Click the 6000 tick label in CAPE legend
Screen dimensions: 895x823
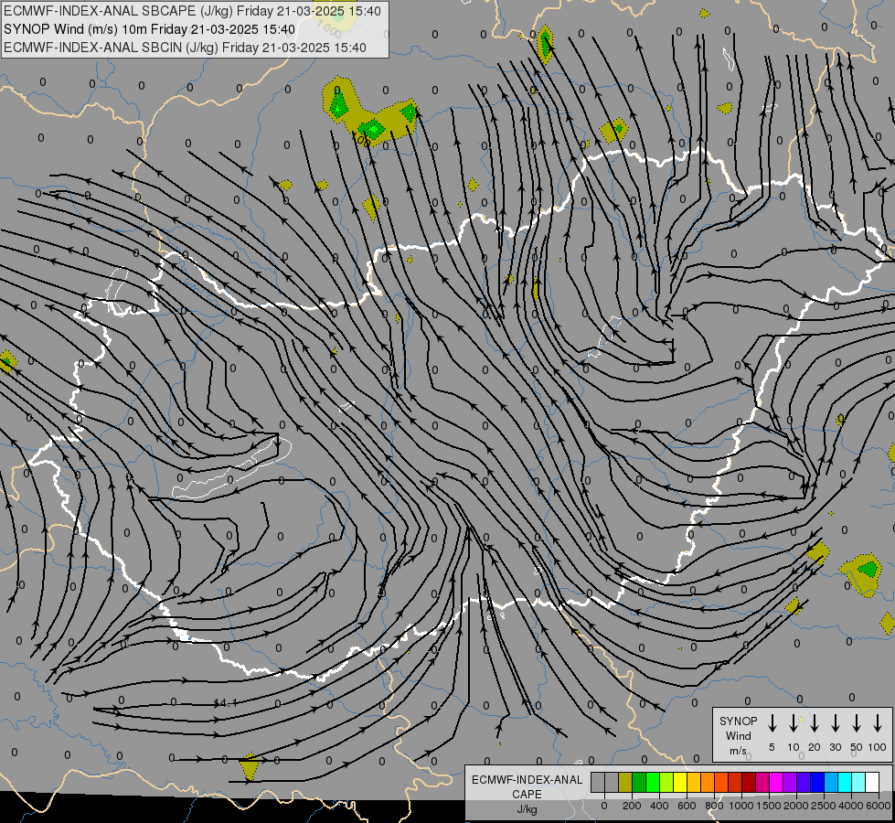879,806
